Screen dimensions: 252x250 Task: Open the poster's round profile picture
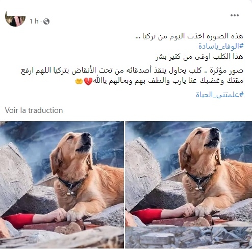click(15, 18)
